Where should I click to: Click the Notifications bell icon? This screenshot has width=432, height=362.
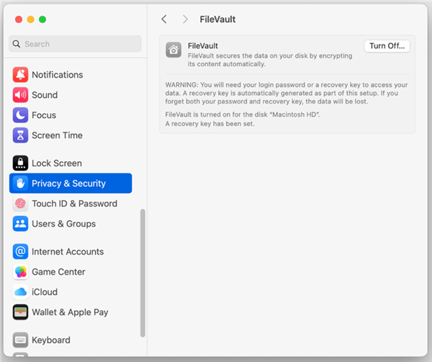tap(20, 75)
